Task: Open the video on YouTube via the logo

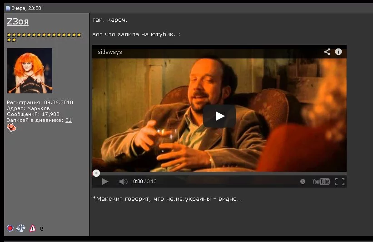Action: [321, 181]
